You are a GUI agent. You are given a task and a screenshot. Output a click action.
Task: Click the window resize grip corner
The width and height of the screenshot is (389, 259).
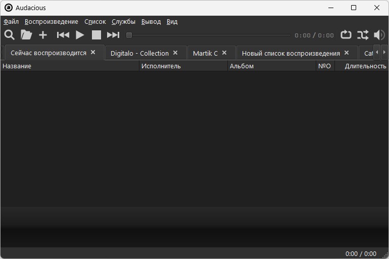(x=386, y=255)
